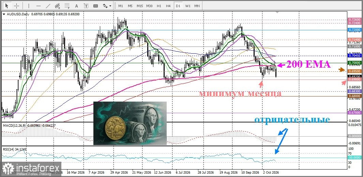The image size is (363, 177).
Task: Click the 0.68300 price level label
Action: pos(355,91)
